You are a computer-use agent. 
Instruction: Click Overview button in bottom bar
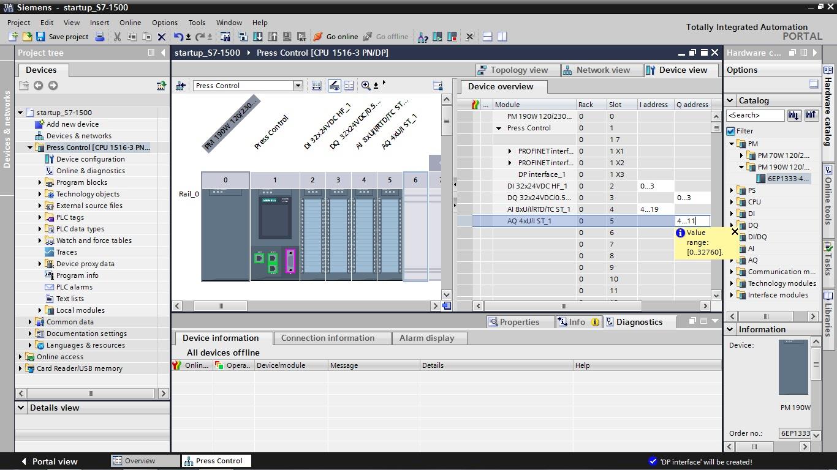tap(145, 461)
